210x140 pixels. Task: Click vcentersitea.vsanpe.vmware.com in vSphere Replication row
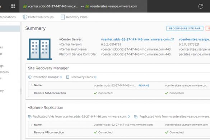click(186, 125)
